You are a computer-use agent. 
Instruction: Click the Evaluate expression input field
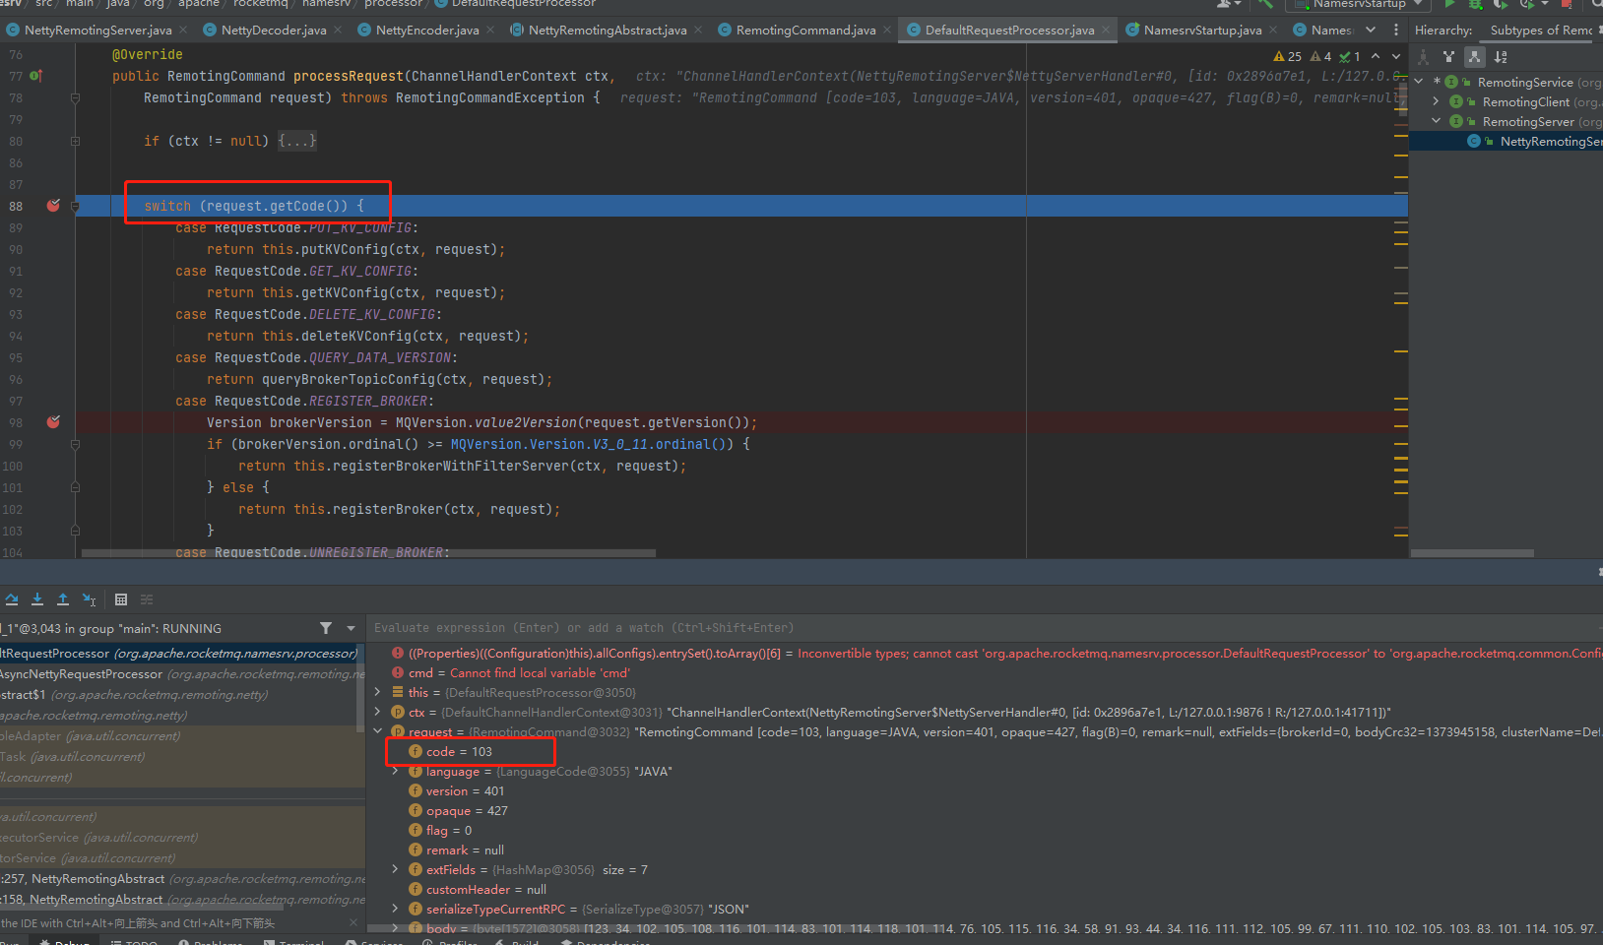985,628
